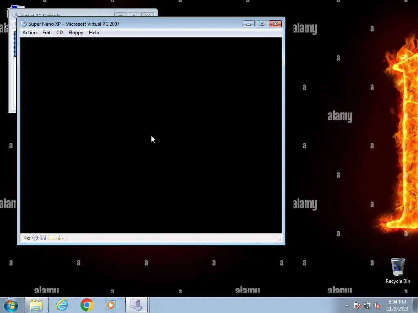Click the muted volume tray icon
418x313 pixels.
point(377,306)
